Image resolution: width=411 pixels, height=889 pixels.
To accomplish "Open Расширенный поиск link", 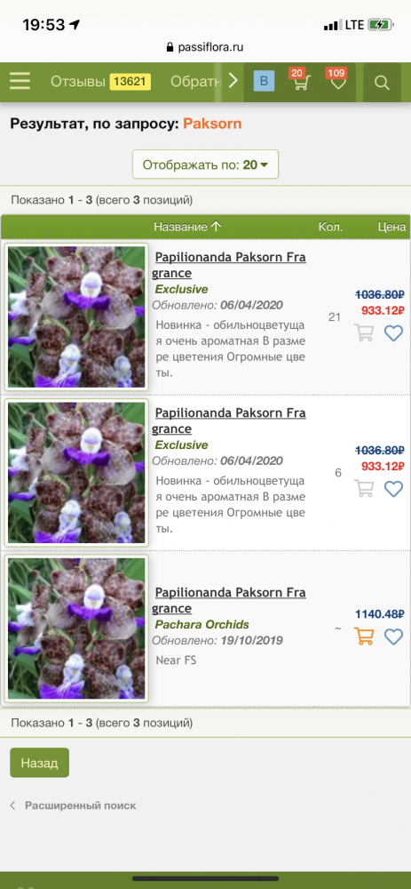I will [x=81, y=805].
